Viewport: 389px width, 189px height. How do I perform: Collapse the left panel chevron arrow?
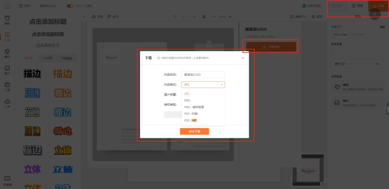click(85, 17)
